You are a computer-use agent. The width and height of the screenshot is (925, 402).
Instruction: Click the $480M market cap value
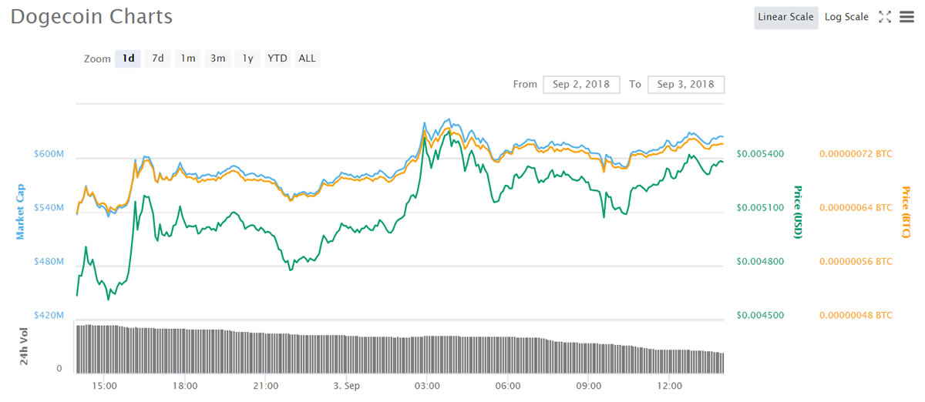point(49,262)
